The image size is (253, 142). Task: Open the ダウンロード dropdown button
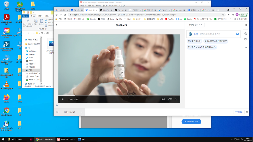[x=196, y=25]
